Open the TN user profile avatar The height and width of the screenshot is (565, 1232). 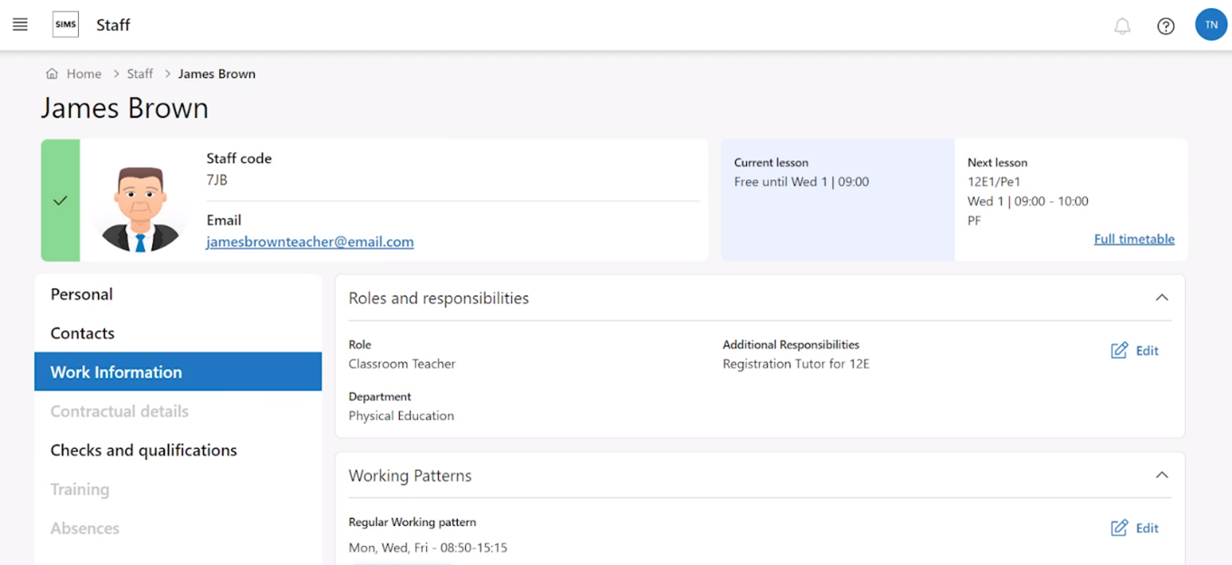pos(1210,24)
